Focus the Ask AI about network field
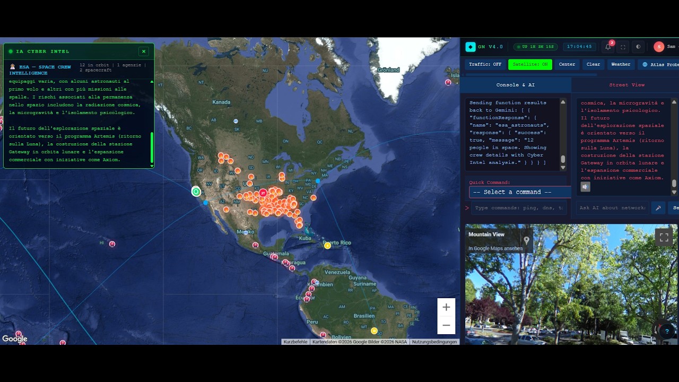Screen dimensions: 679x382 612,207
